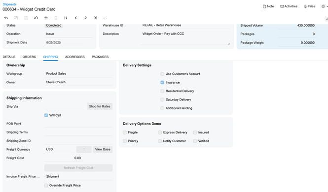Image resolution: width=328 pixels, height=192 pixels.
Task: Add a new shipment with plus icon
Action: click(x=46, y=18)
